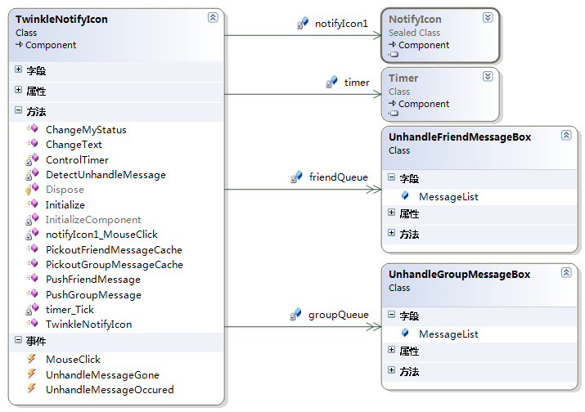Click the friendQueue association field icon
This screenshot has height=412, width=585.
click(296, 177)
